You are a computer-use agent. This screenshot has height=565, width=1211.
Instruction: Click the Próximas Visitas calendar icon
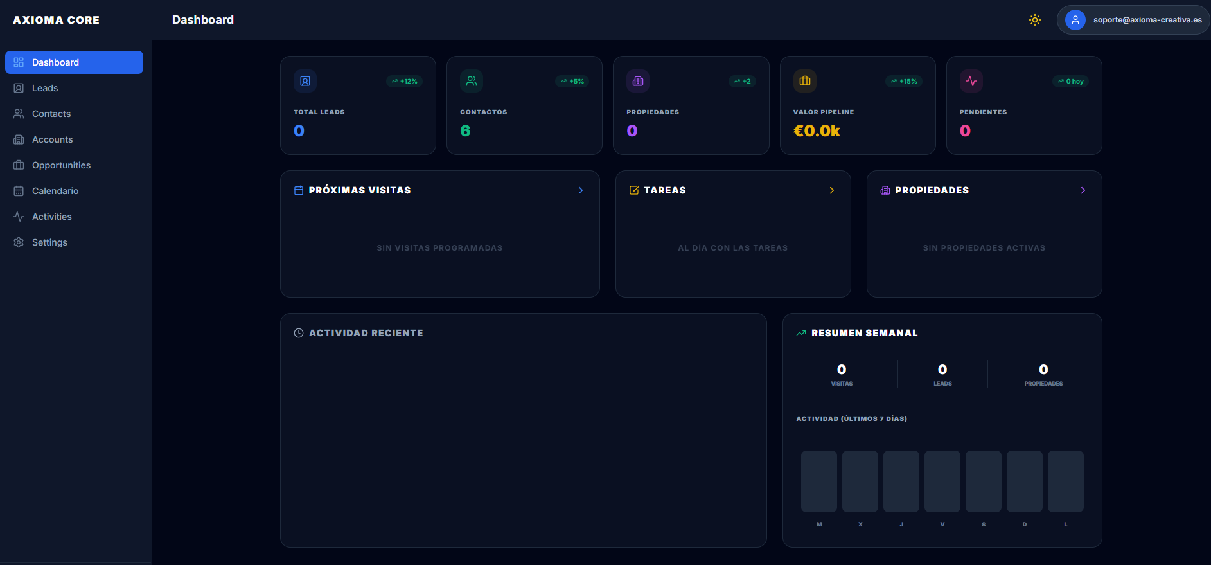coord(299,190)
